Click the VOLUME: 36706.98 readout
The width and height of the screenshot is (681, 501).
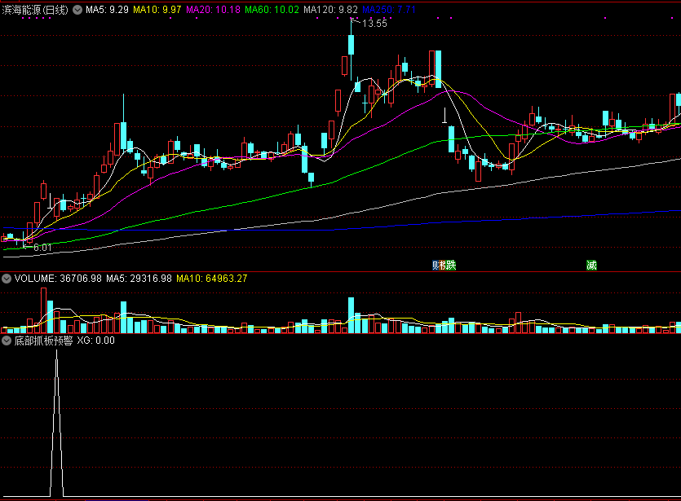coord(58,279)
